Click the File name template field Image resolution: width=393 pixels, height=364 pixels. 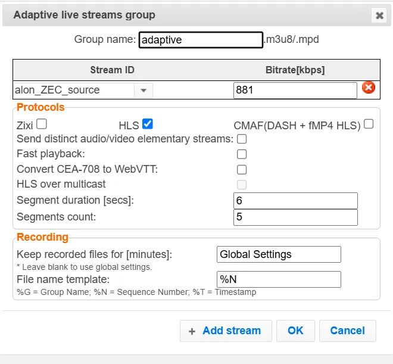pos(279,279)
